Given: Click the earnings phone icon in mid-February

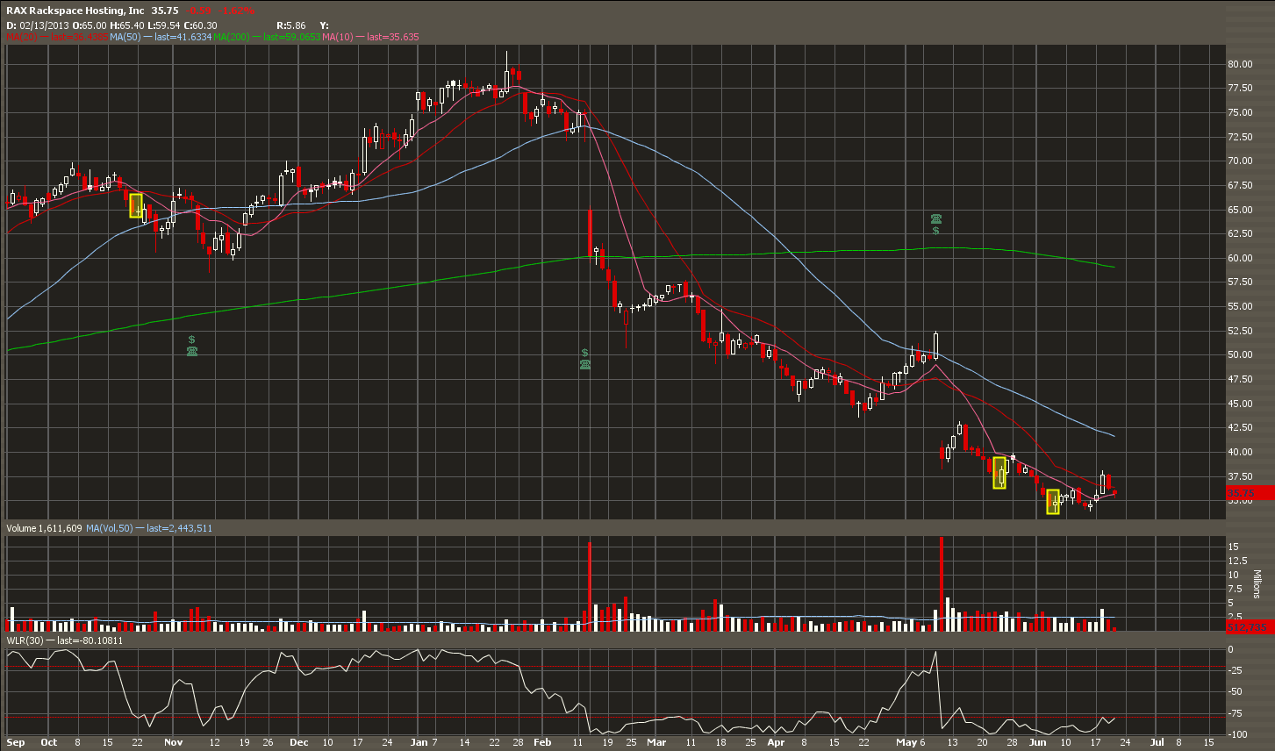Looking at the screenshot, I should tap(585, 364).
